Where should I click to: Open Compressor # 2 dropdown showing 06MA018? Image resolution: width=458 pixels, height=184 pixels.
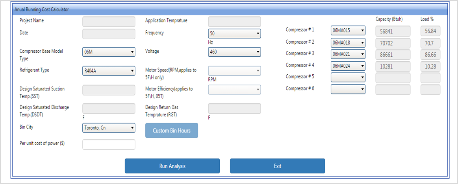click(348, 42)
